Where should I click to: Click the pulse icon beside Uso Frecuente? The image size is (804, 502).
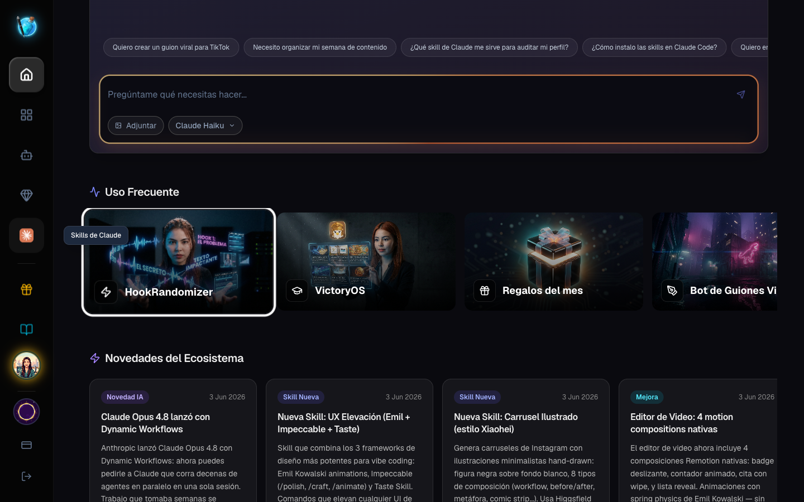tap(95, 192)
